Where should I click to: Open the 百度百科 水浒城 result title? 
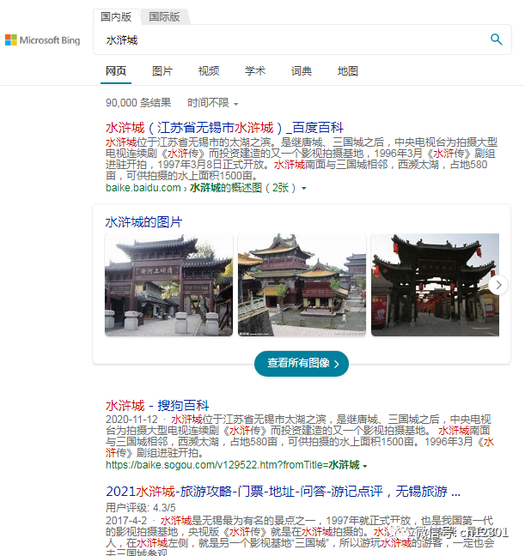[224, 128]
